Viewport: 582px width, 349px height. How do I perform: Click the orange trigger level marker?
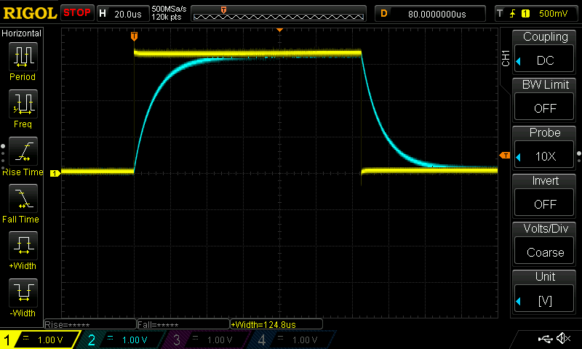point(504,156)
